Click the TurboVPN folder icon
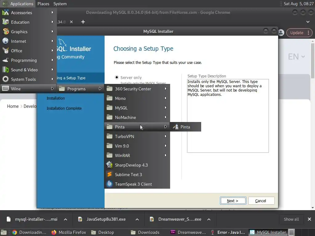 110,136
